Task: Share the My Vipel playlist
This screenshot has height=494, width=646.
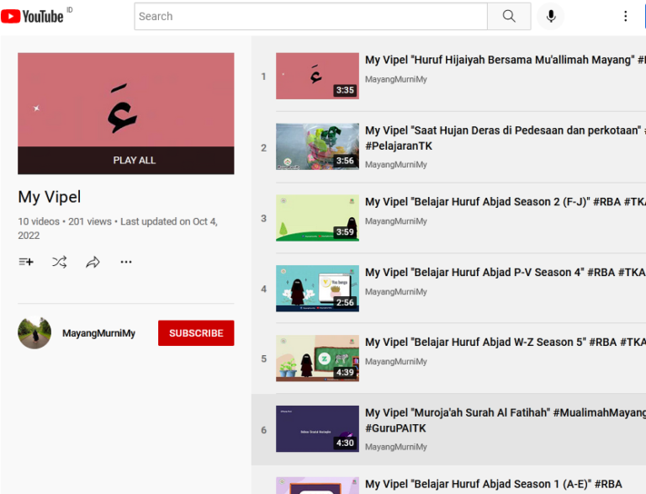Action: click(93, 262)
